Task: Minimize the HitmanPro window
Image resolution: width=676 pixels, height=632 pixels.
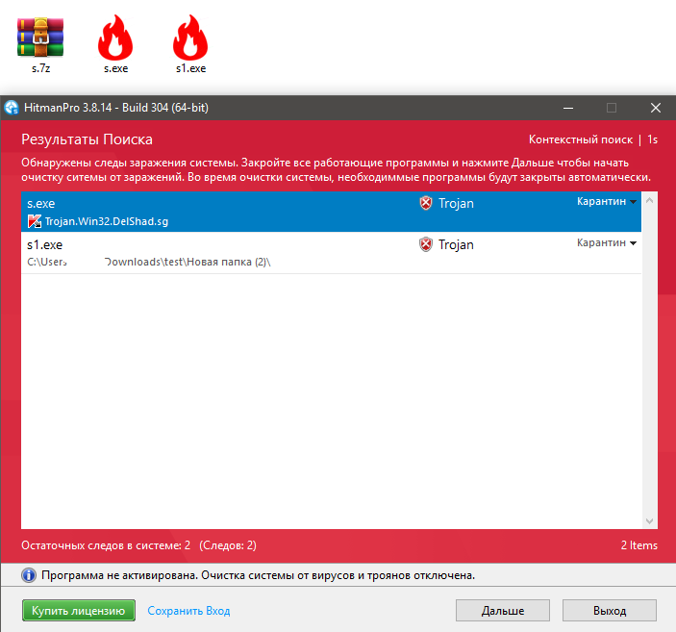Action: coord(568,108)
